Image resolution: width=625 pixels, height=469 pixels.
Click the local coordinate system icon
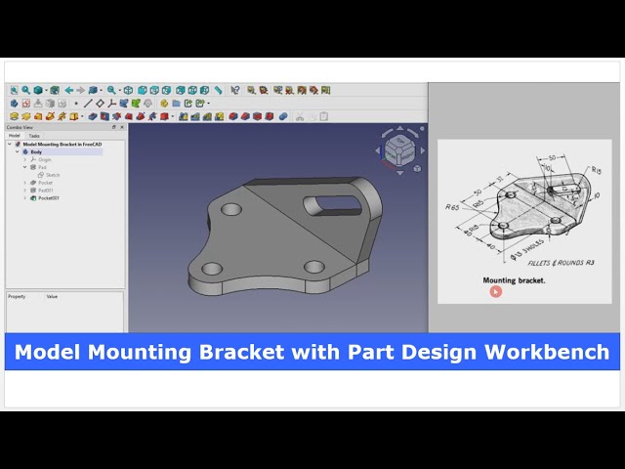tap(112, 104)
